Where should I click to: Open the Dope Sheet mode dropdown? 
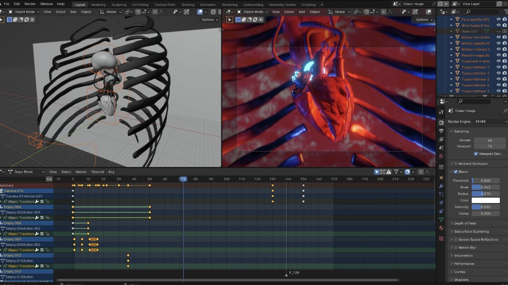coord(26,172)
